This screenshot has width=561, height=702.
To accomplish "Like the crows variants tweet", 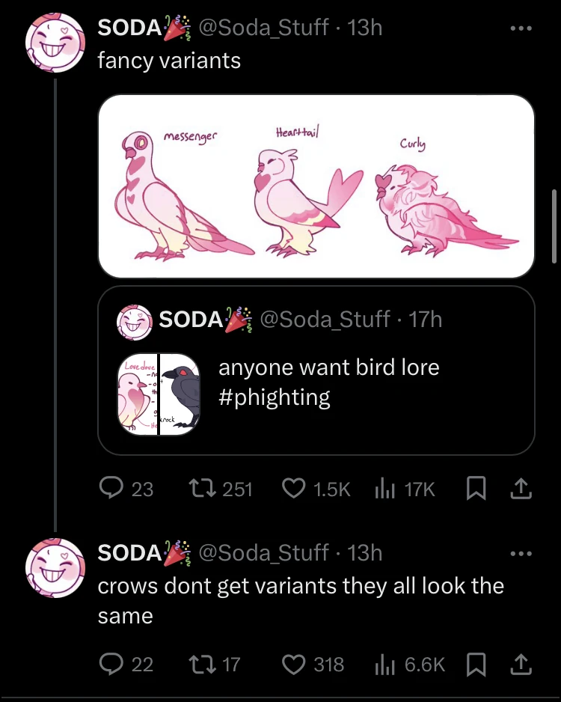I will [292, 664].
